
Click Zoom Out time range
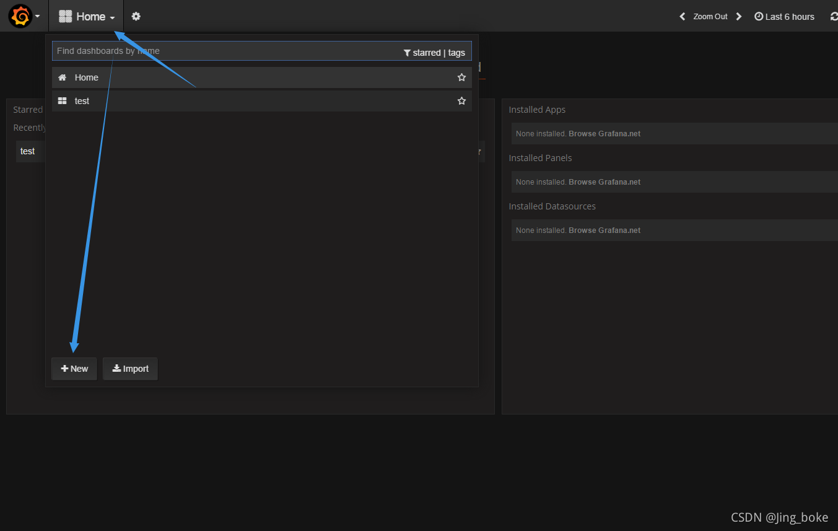click(x=710, y=17)
